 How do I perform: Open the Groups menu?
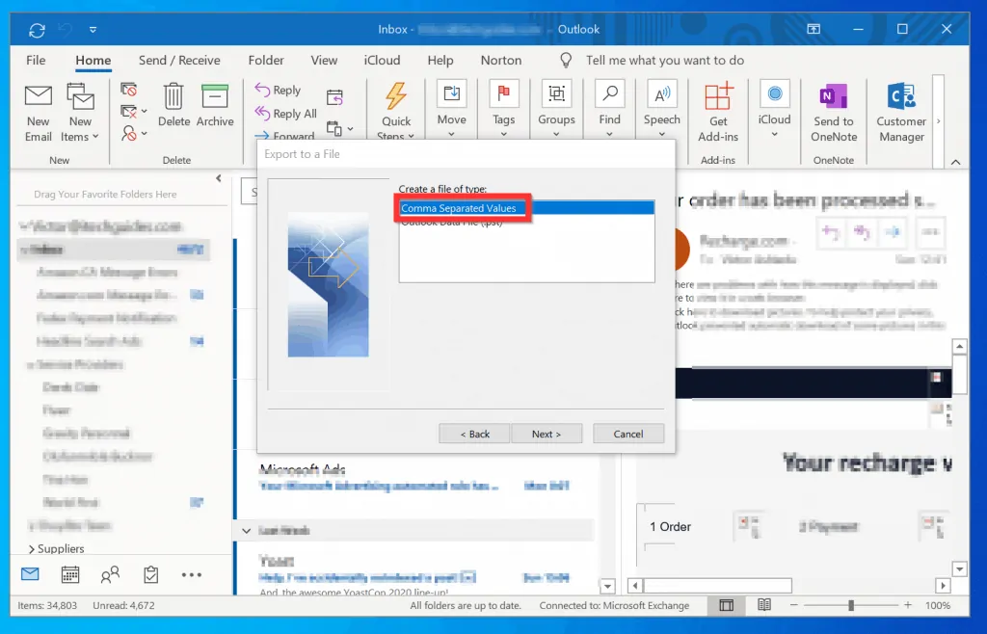[556, 109]
